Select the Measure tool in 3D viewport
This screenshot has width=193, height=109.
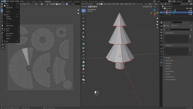[84, 36]
